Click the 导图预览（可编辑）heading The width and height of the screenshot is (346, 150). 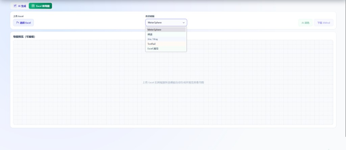tap(24, 37)
